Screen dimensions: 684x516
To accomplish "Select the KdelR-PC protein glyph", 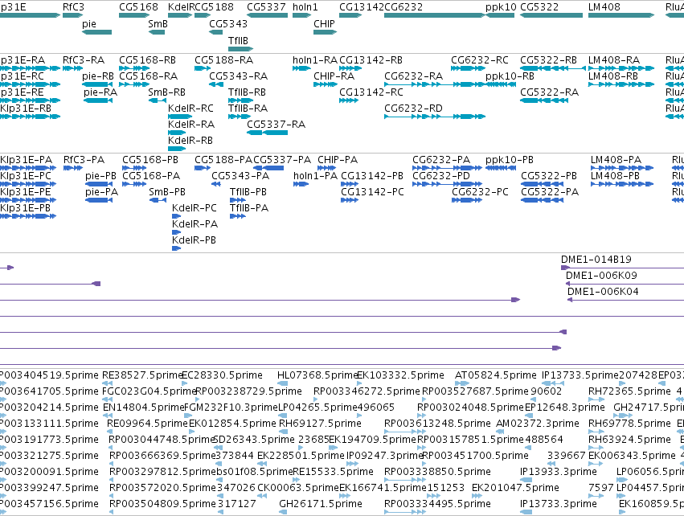I will pyautogui.click(x=176, y=216).
